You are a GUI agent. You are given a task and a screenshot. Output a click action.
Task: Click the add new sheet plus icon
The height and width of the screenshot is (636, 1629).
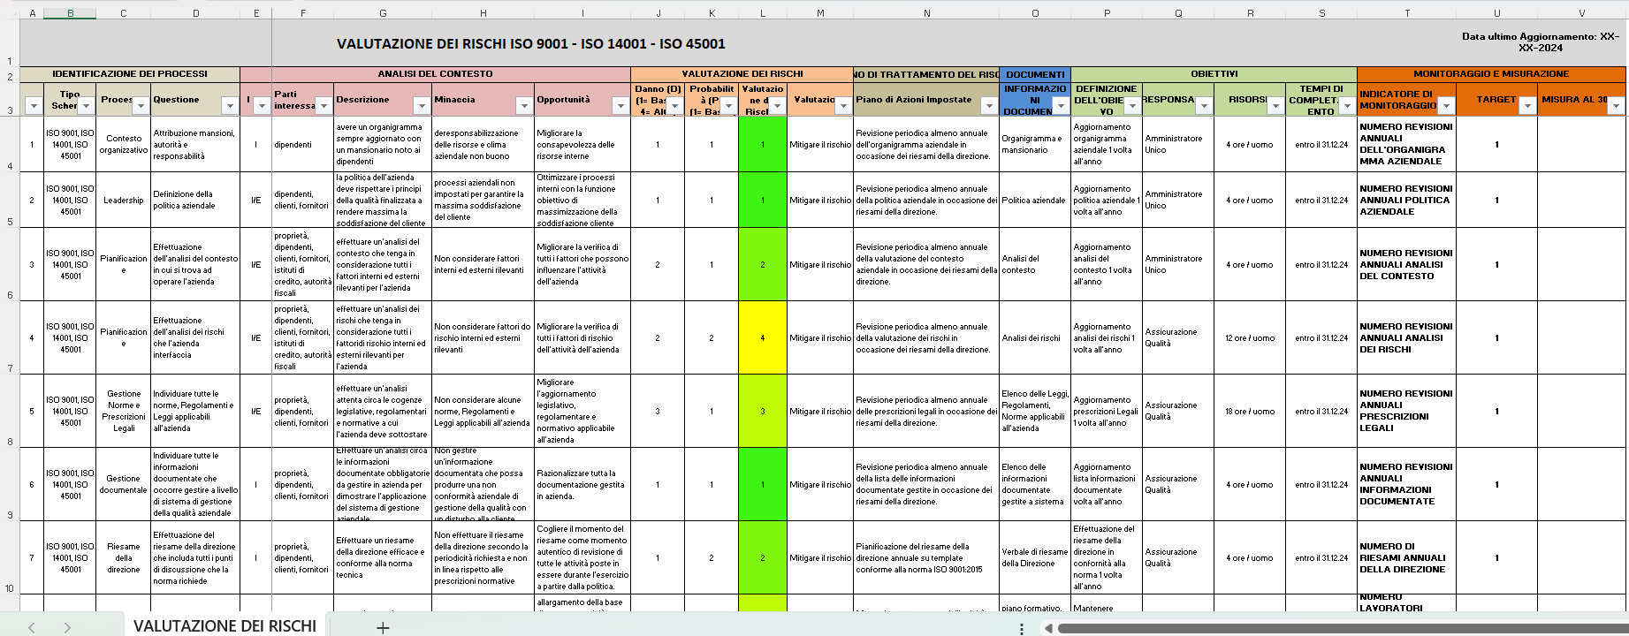[x=383, y=627]
